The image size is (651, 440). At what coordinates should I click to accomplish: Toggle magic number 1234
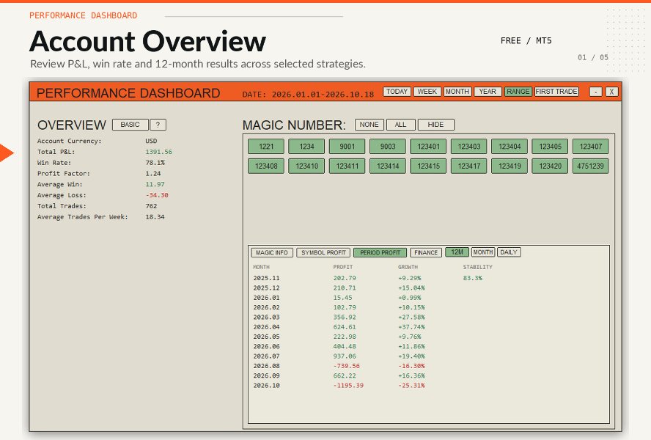tap(306, 146)
